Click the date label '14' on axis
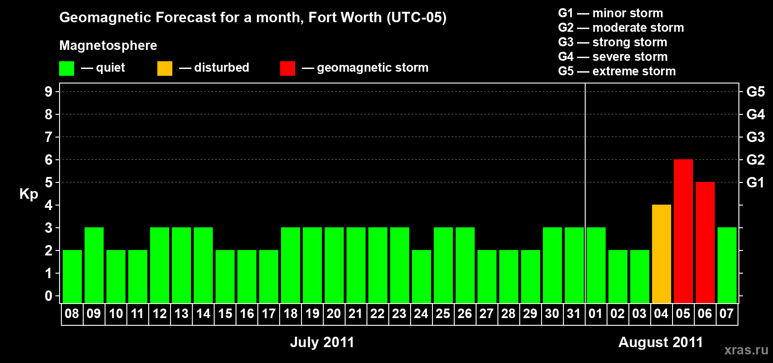The height and width of the screenshot is (363, 773). coord(203,314)
